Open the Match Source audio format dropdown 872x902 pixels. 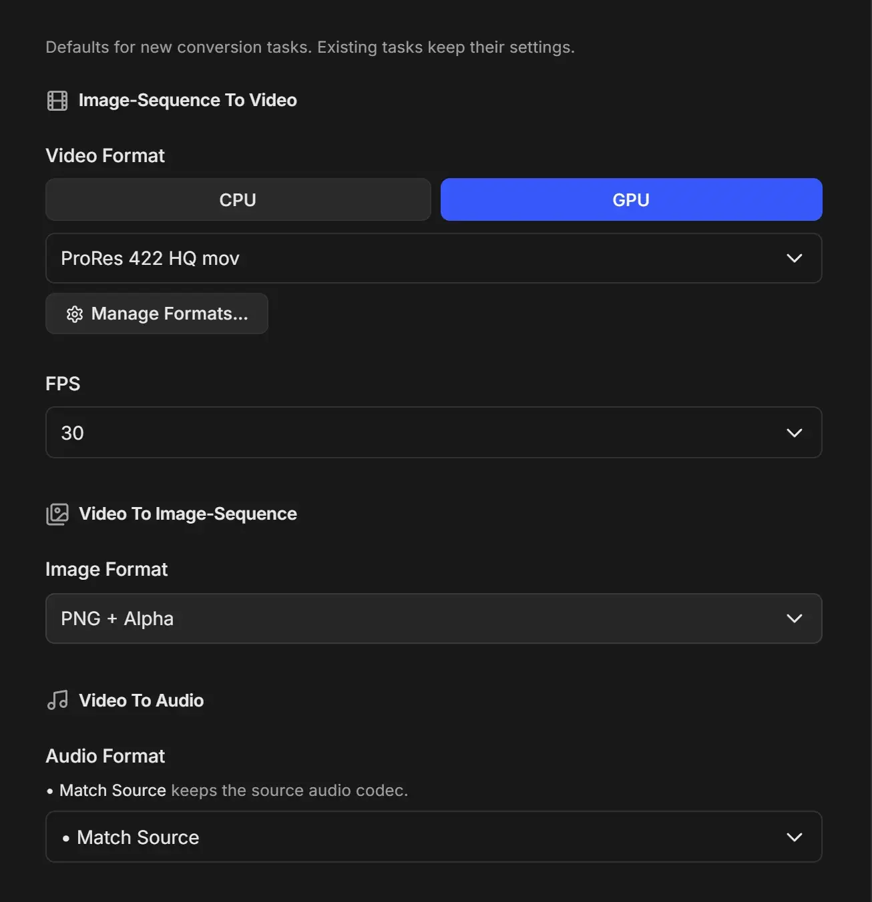click(x=433, y=837)
